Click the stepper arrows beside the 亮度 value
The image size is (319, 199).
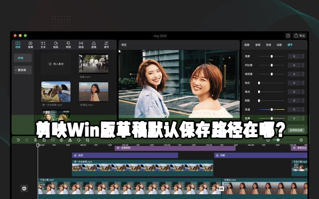click(303, 56)
